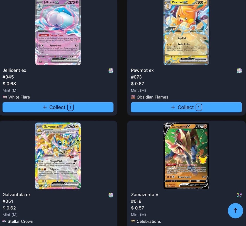246x226 pixels.
Task: Collect the Pawmot ex card
Action: pos(186,107)
